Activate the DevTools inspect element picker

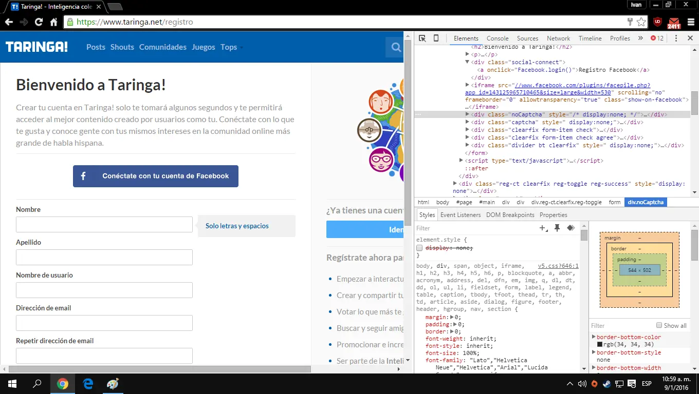[422, 38]
